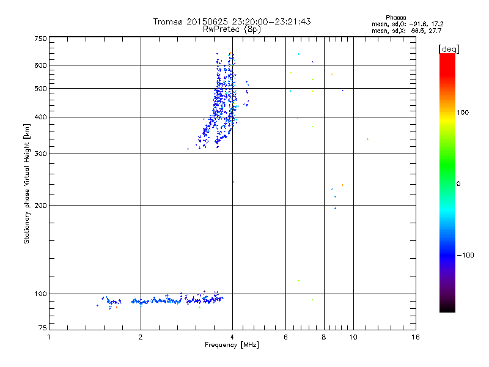489x367 pixels.
Task: Click y-axis tick label '500'
Action: click(40, 89)
